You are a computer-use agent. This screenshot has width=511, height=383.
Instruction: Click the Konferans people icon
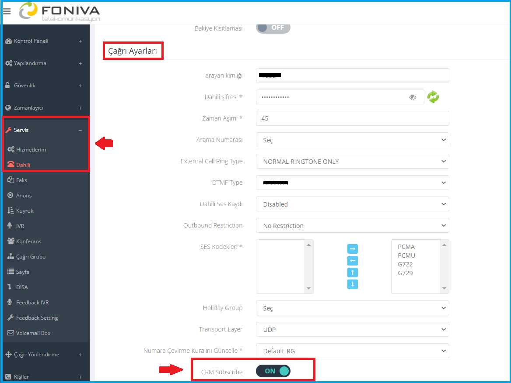pyautogui.click(x=11, y=241)
